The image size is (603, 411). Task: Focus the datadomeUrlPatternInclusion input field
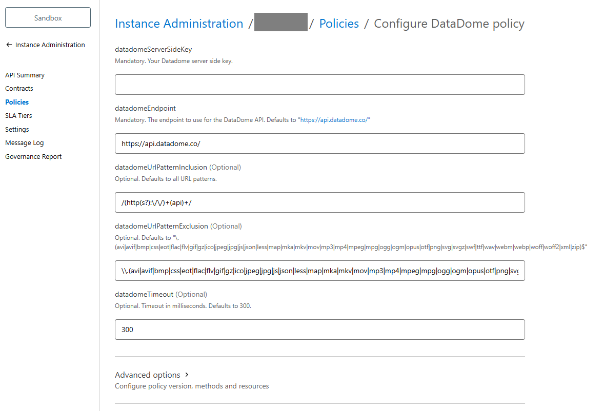[320, 202]
